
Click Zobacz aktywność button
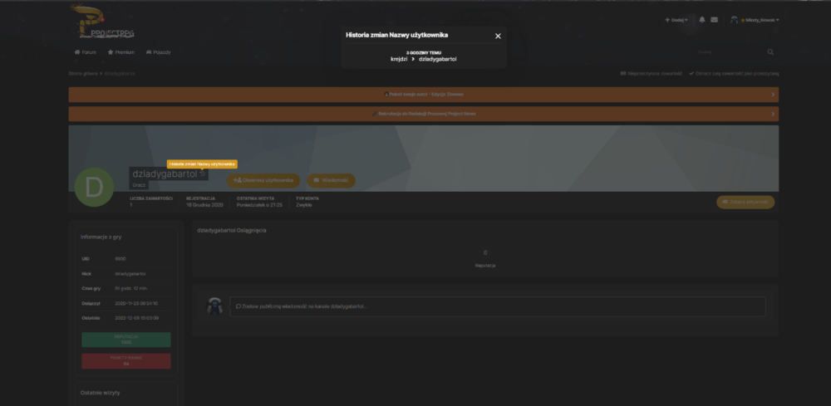click(x=745, y=203)
